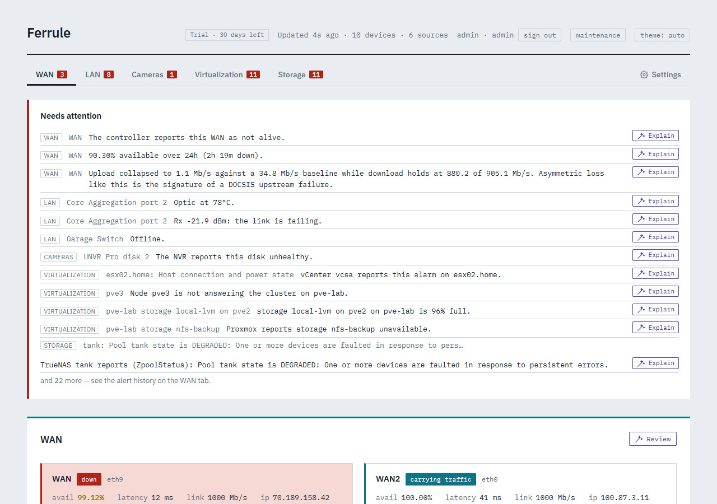
Task: Click the sign out button
Action: coord(539,35)
